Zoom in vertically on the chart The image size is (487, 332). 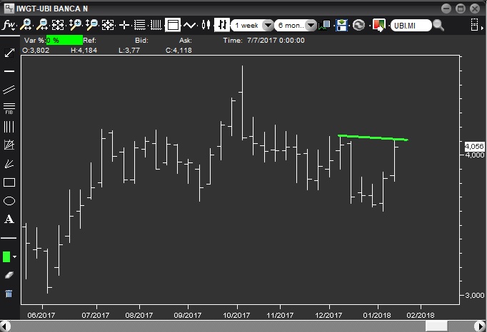[75, 25]
